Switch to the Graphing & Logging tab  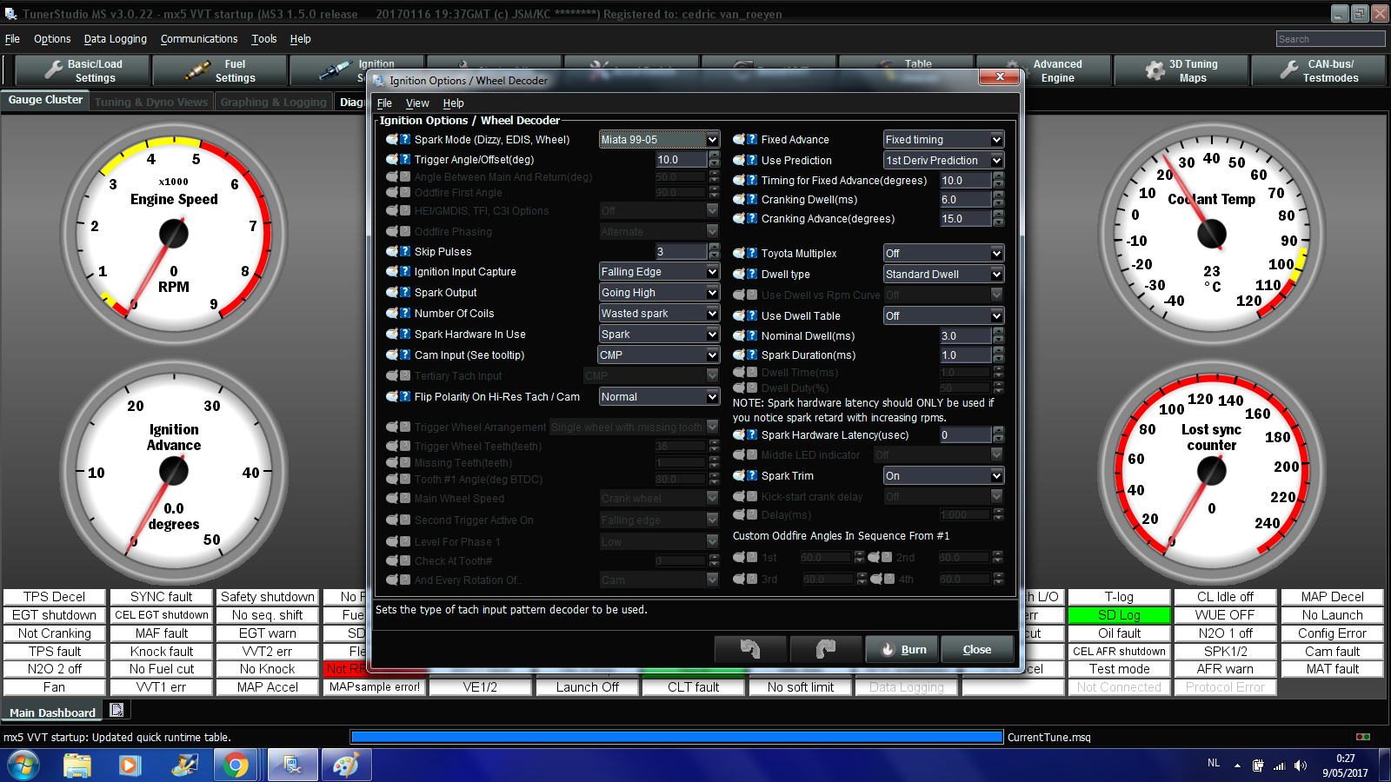274,102
